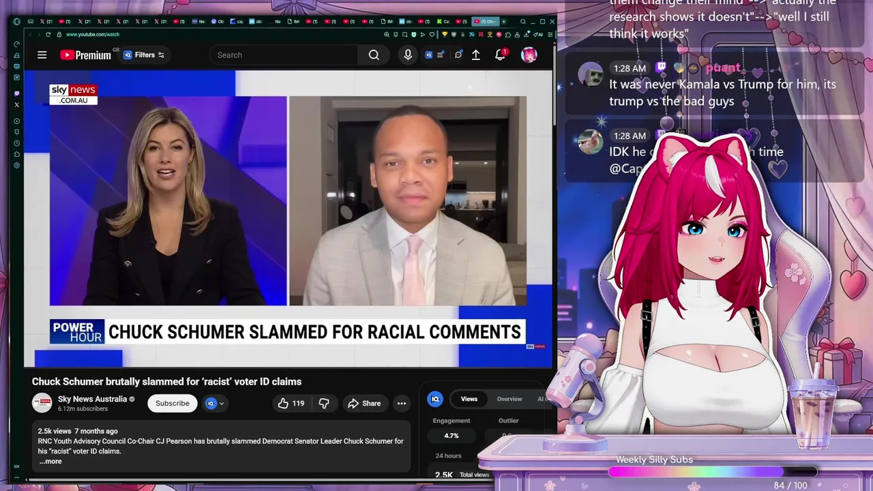Click the magnifier search submit button
Viewport: 873px width, 491px height.
click(374, 55)
